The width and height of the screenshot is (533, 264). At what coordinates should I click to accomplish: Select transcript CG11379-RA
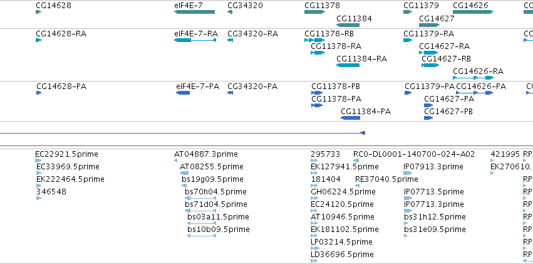point(428,34)
